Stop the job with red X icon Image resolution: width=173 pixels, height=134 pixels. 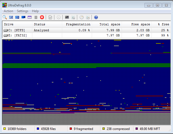click(42, 17)
